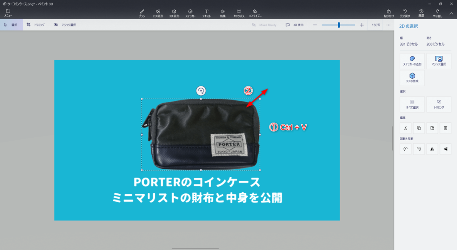
Task: Toggle the 3D 表示 view
Action: click(295, 25)
